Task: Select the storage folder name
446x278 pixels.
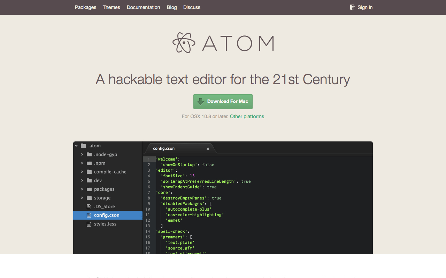Action: 102,198
